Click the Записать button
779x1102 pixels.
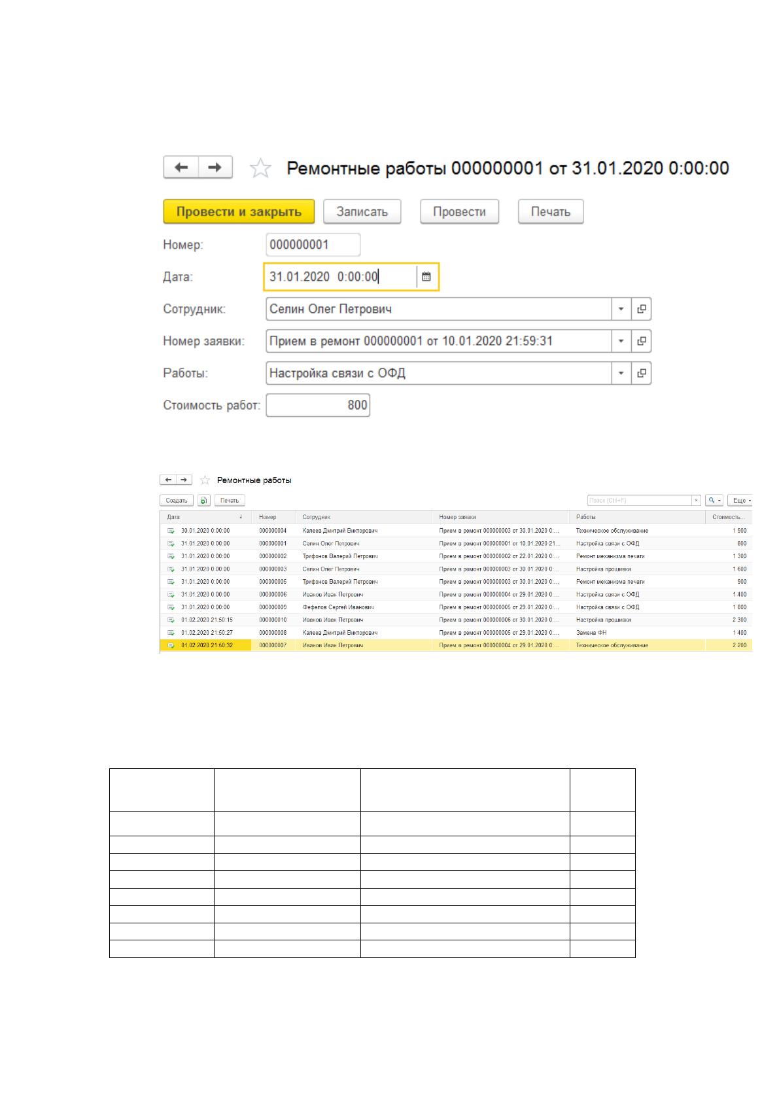(362, 211)
